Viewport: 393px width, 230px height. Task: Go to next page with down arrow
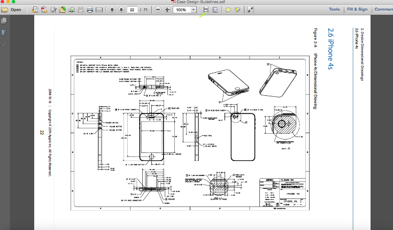coord(121,10)
